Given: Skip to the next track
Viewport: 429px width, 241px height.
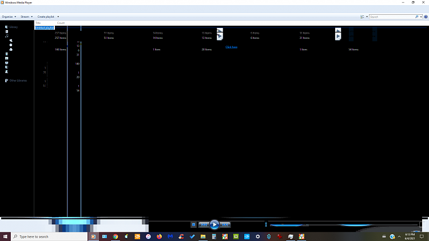Looking at the screenshot, I should click(x=225, y=224).
